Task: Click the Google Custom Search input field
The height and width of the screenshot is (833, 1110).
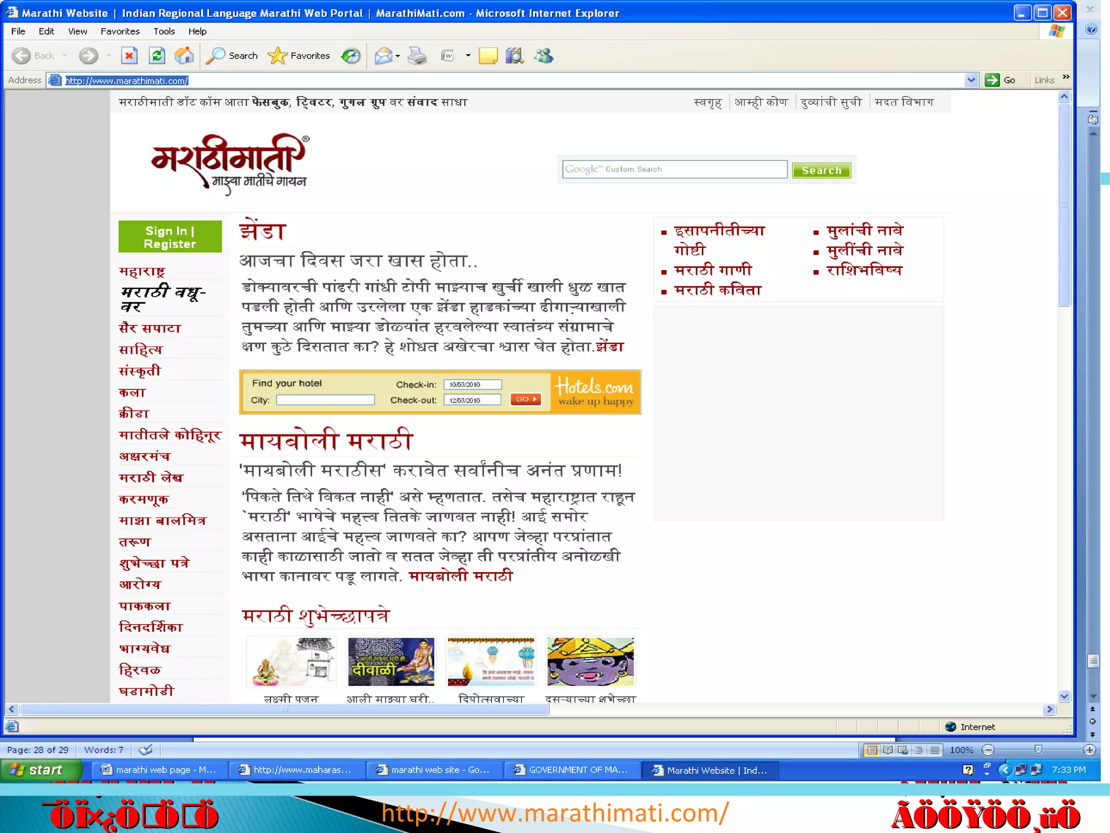Action: [674, 169]
